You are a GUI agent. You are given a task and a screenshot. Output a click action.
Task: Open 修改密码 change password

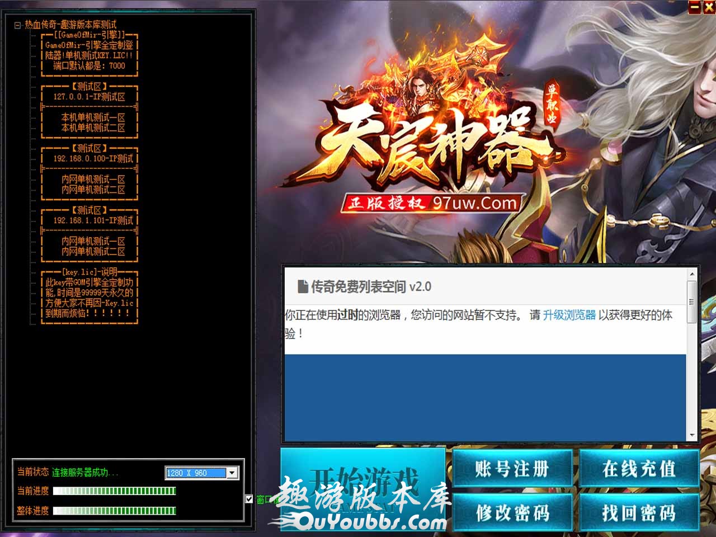click(512, 512)
